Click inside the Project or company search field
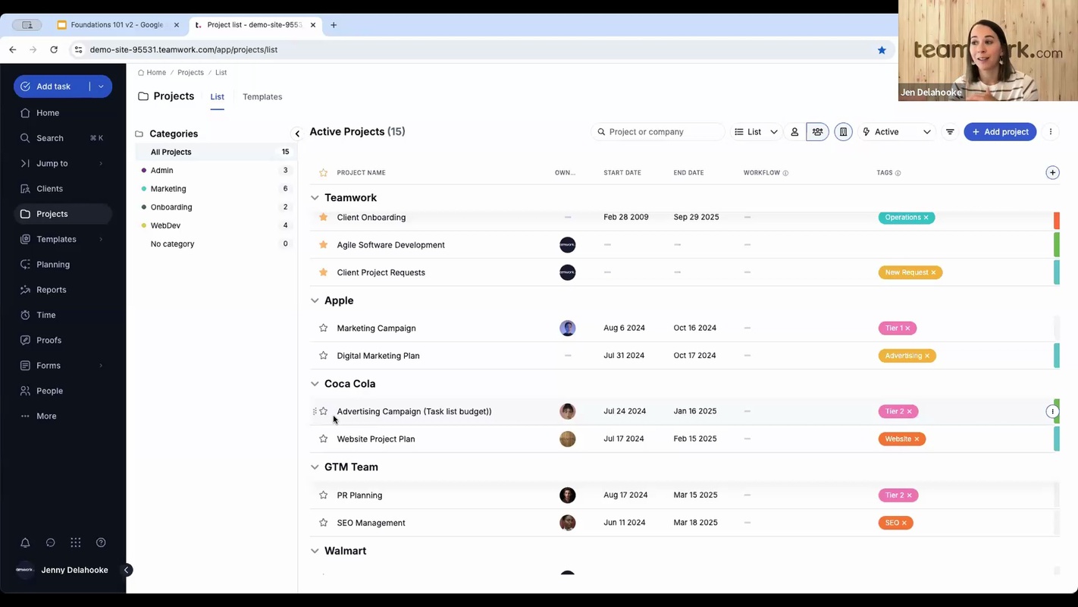 tap(658, 131)
